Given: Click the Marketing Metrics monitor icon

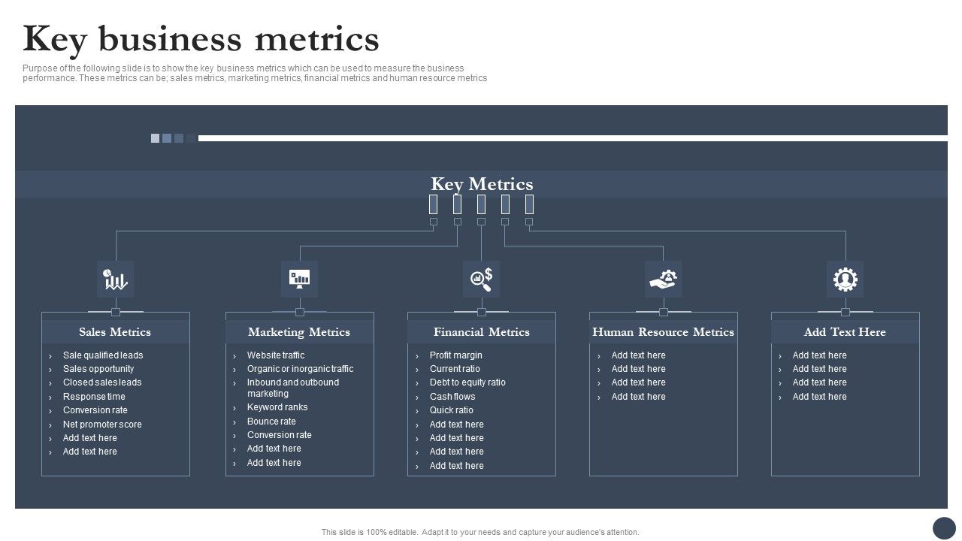Looking at the screenshot, I should [299, 279].
